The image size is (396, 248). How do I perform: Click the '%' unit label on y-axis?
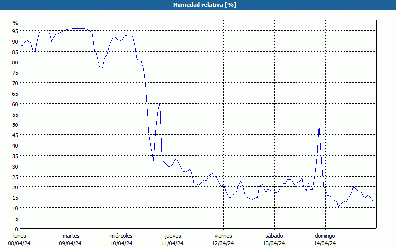click(16, 23)
